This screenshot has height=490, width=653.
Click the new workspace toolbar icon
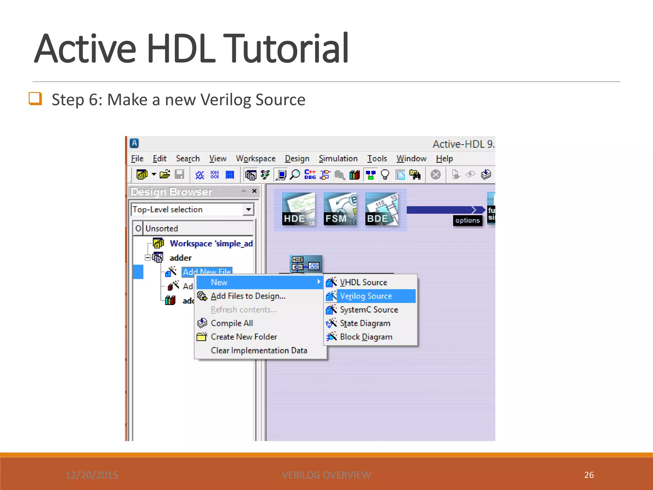point(142,174)
